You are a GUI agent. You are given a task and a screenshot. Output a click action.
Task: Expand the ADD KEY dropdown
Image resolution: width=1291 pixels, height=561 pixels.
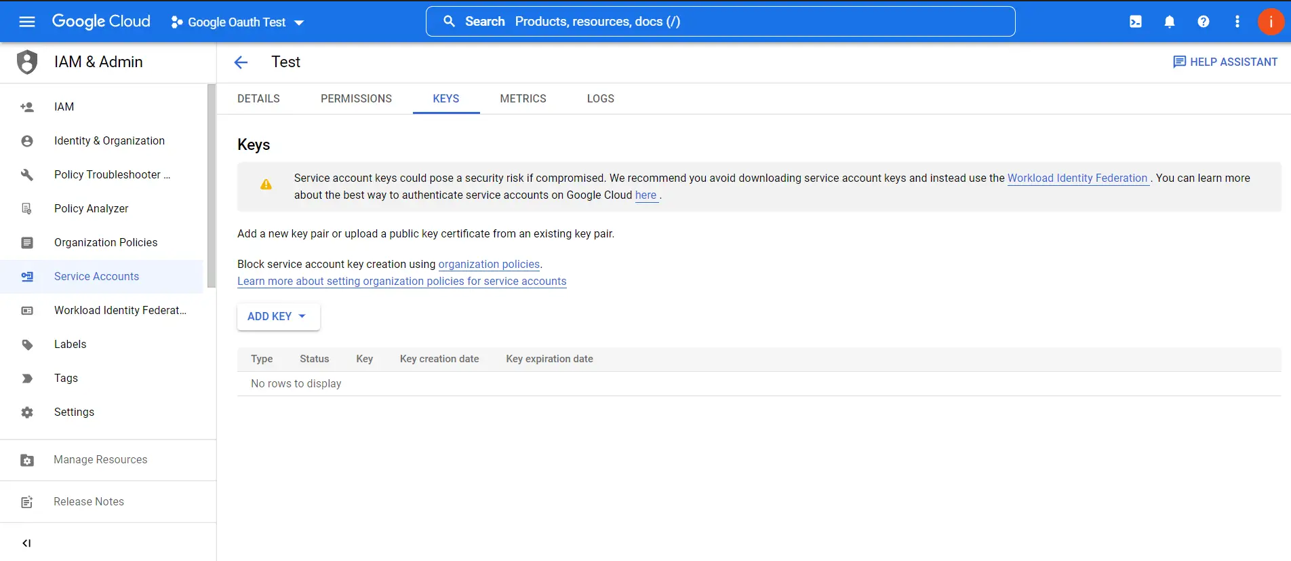(278, 317)
